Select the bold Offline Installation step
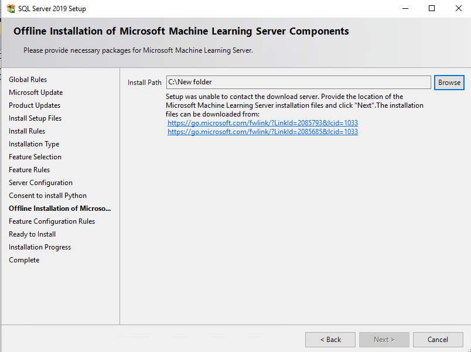Image resolution: width=471 pixels, height=352 pixels. 60,209
